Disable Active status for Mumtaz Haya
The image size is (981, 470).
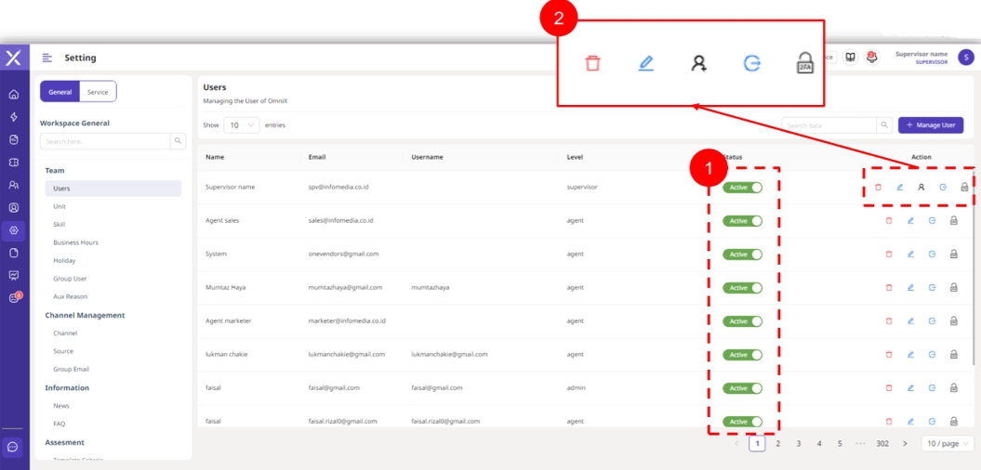742,288
